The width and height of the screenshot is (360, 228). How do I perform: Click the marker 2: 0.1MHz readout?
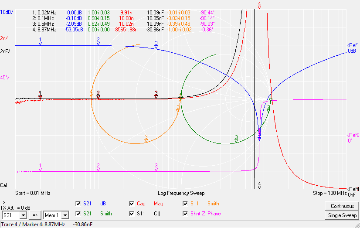[43, 18]
